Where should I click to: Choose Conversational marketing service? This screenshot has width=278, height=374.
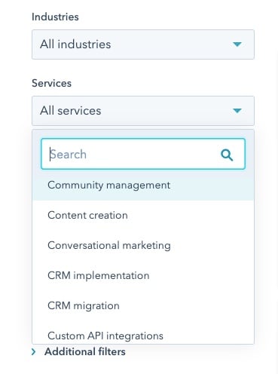point(143,246)
